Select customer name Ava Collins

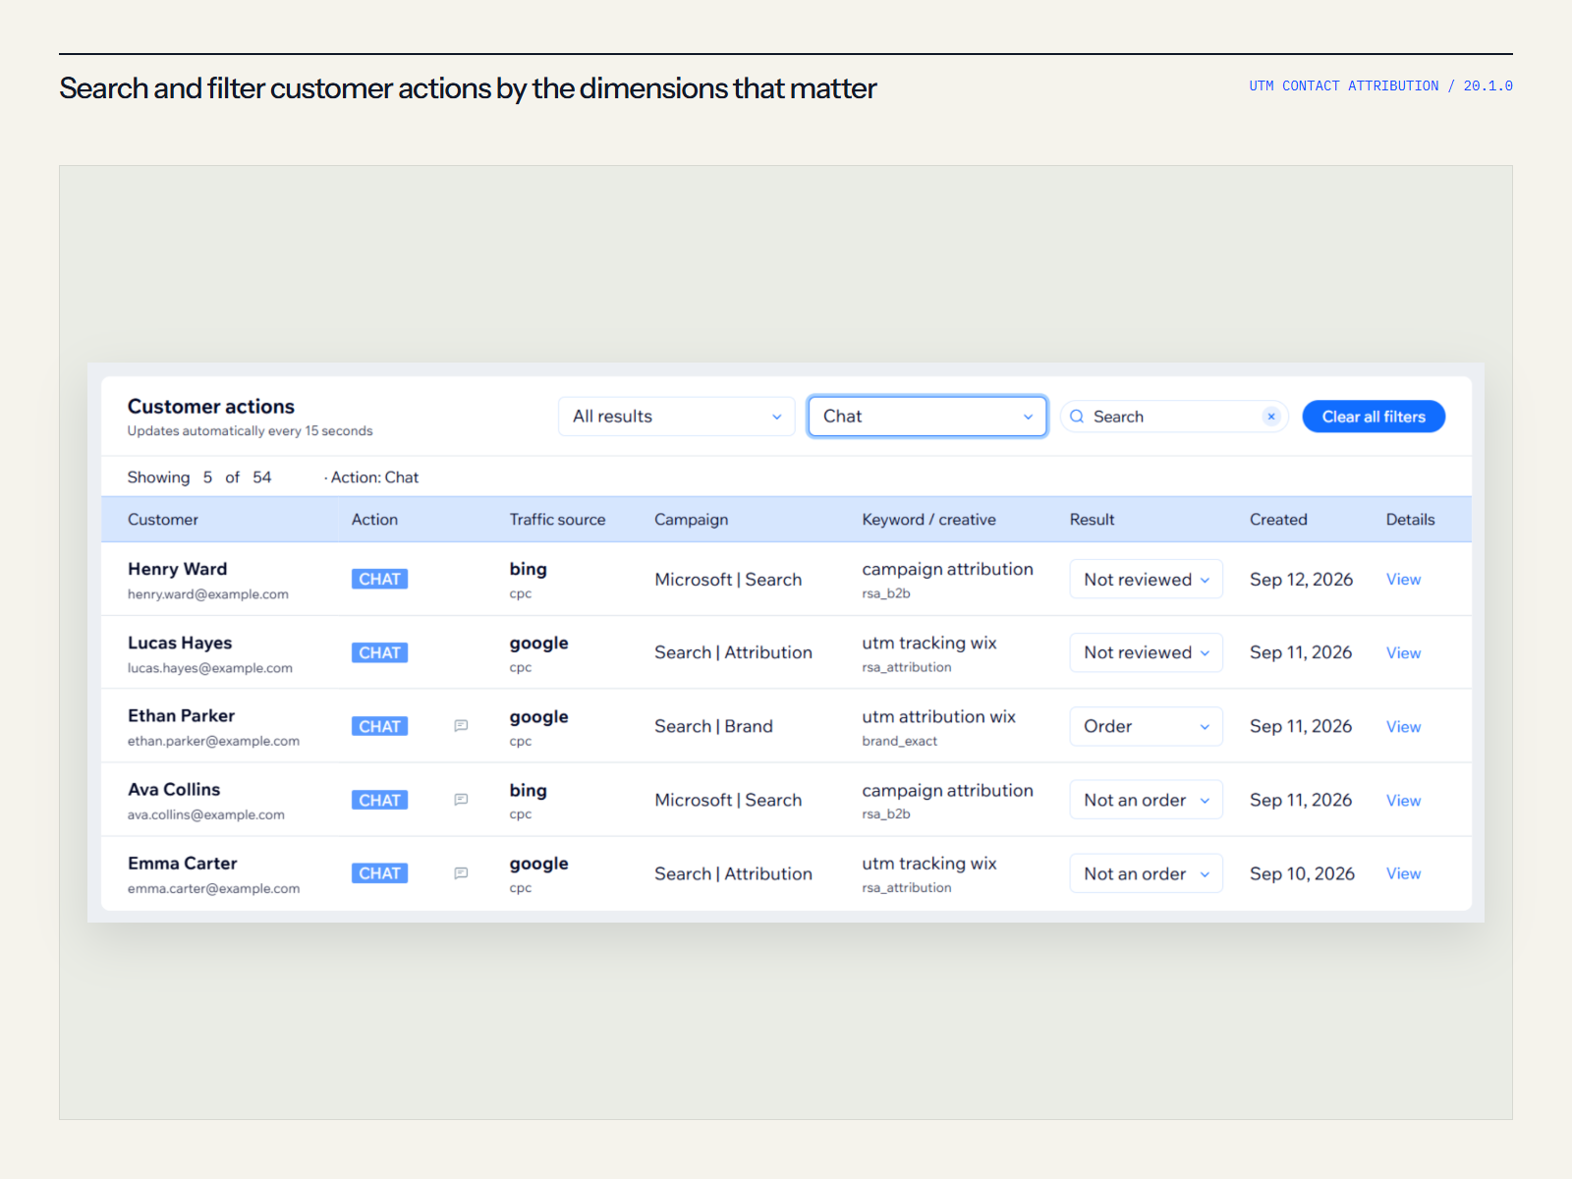click(174, 790)
